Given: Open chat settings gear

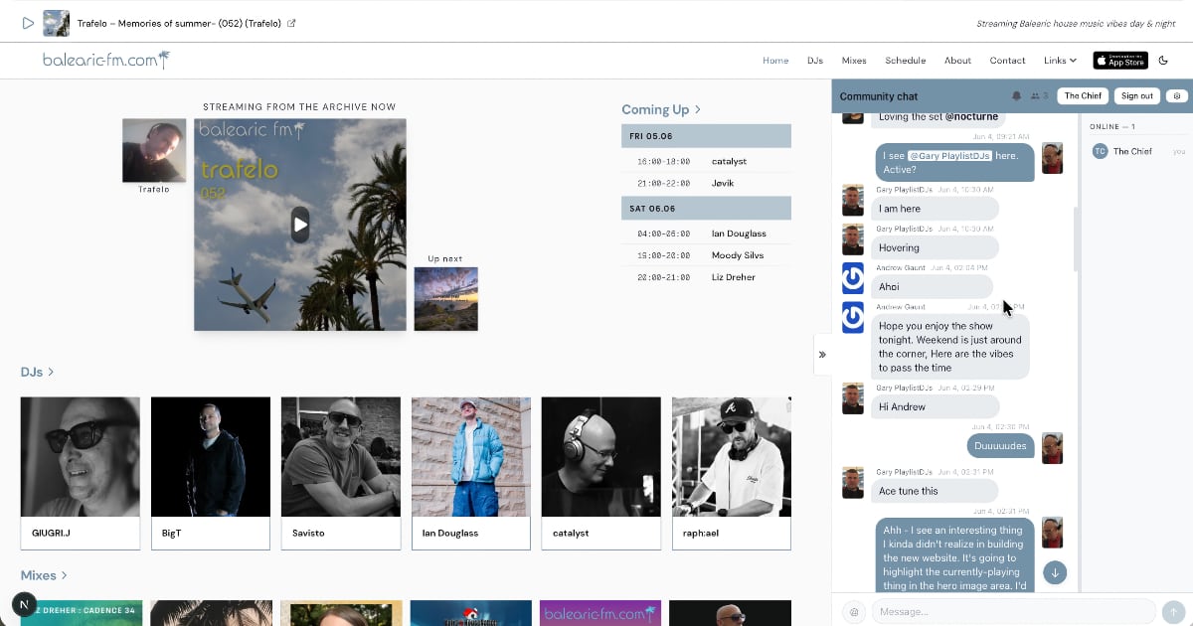Looking at the screenshot, I should pos(1176,96).
